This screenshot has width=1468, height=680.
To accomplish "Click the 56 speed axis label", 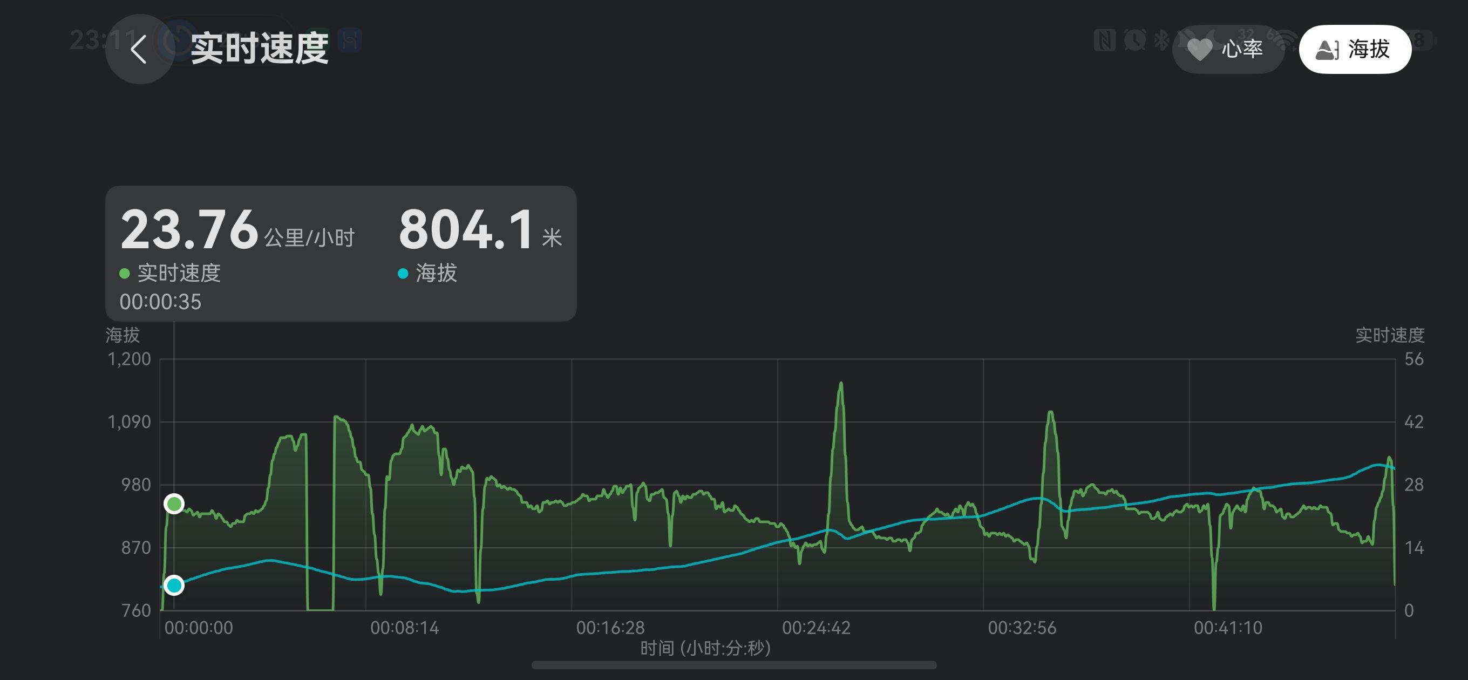I will tap(1414, 359).
